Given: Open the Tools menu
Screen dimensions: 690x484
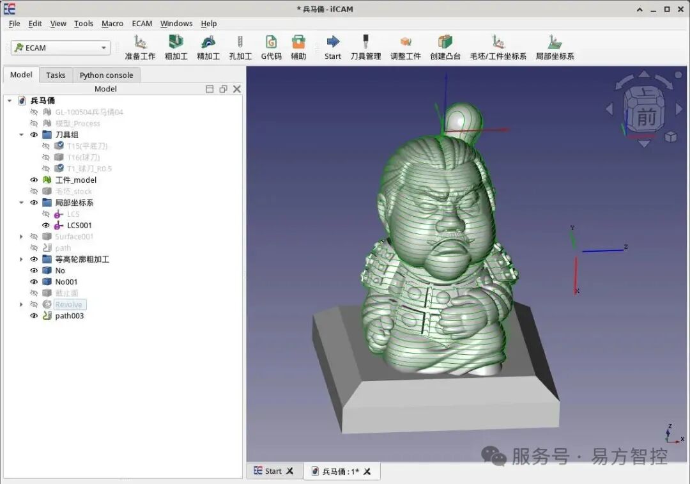Looking at the screenshot, I should [x=84, y=24].
